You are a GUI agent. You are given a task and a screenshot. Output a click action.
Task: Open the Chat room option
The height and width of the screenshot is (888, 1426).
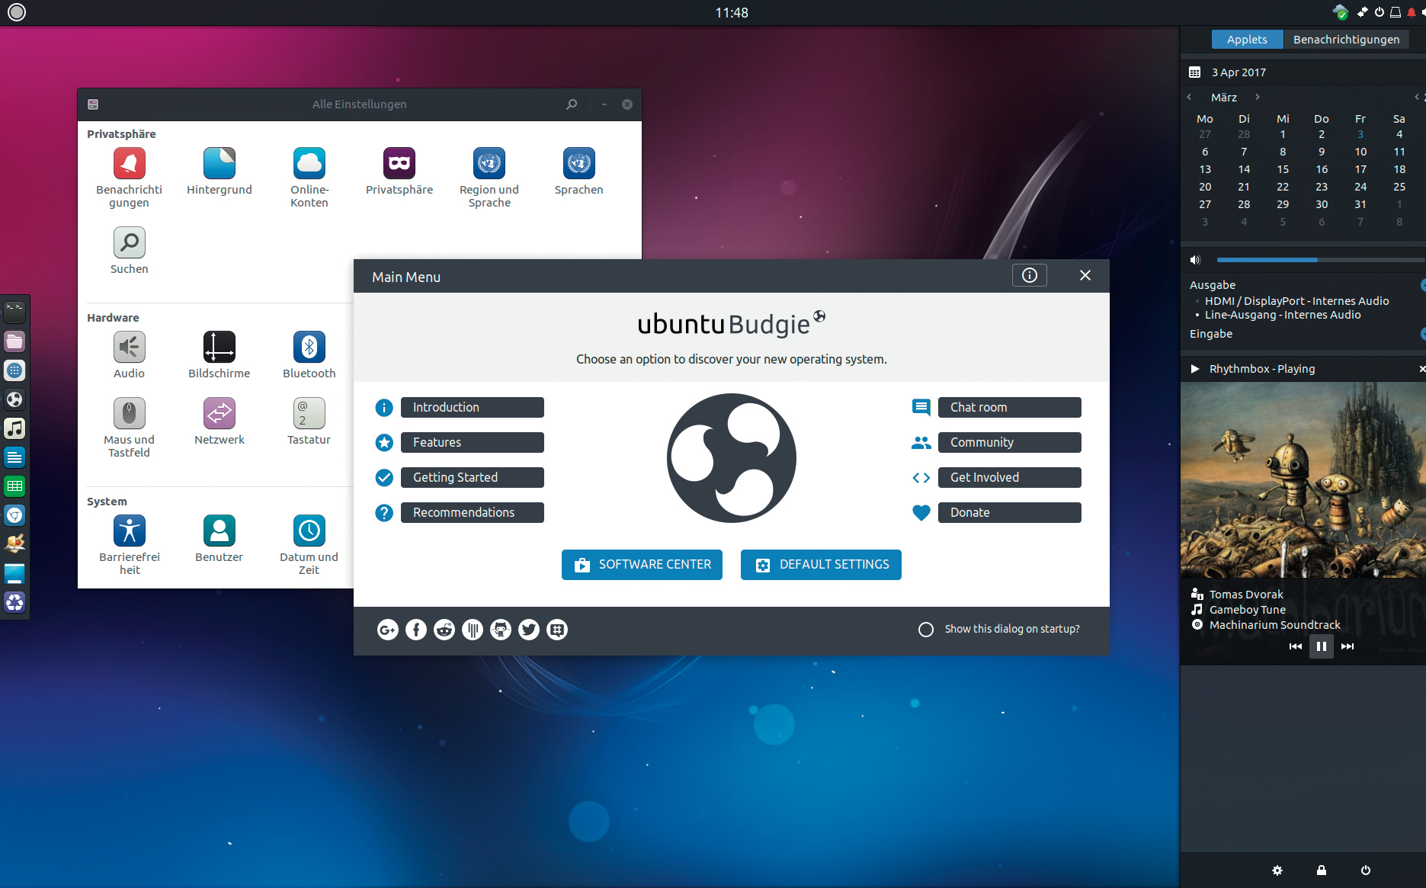pyautogui.click(x=1010, y=408)
